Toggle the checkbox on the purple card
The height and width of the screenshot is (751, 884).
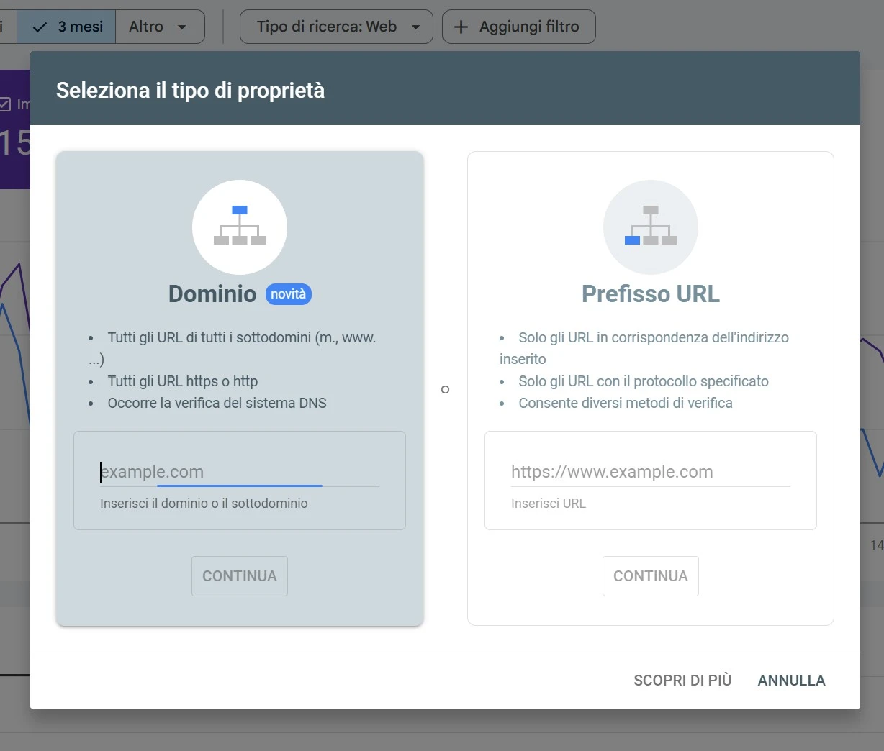coord(5,105)
